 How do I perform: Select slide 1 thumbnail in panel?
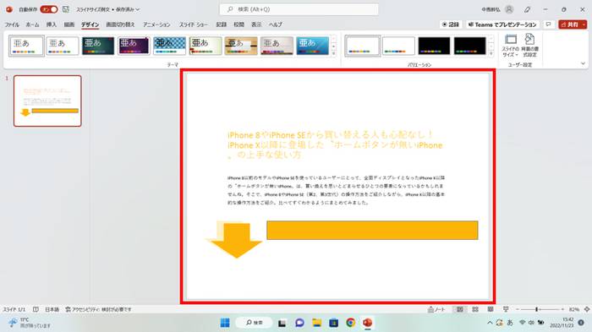click(47, 101)
